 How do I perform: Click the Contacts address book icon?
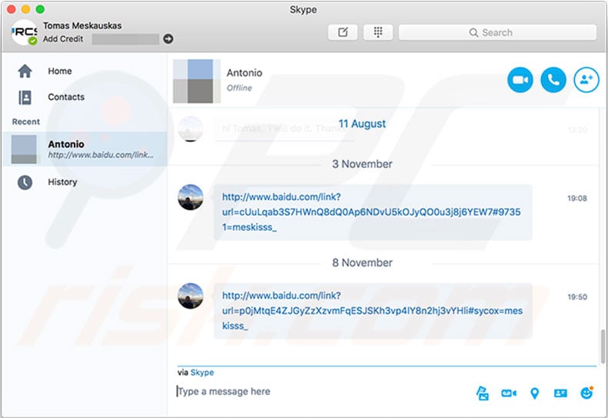[25, 97]
